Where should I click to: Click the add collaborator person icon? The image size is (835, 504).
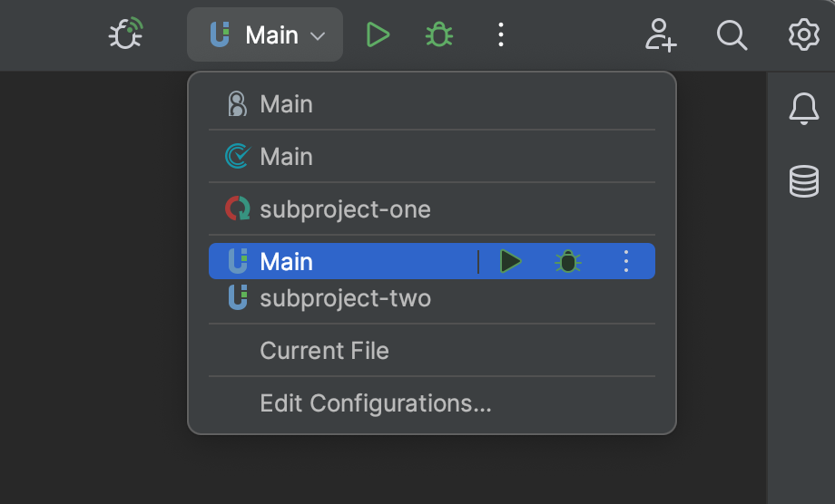[661, 35]
